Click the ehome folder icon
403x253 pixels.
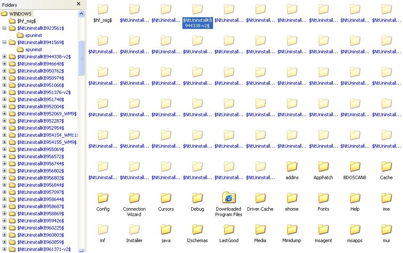[292, 198]
